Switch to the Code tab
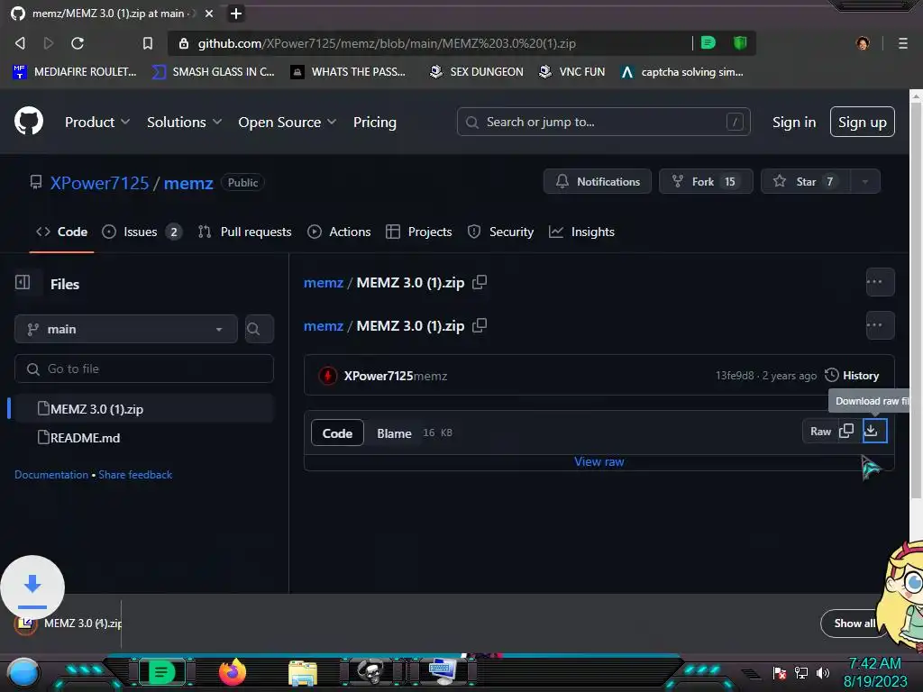The height and width of the screenshot is (692, 923). (x=62, y=232)
